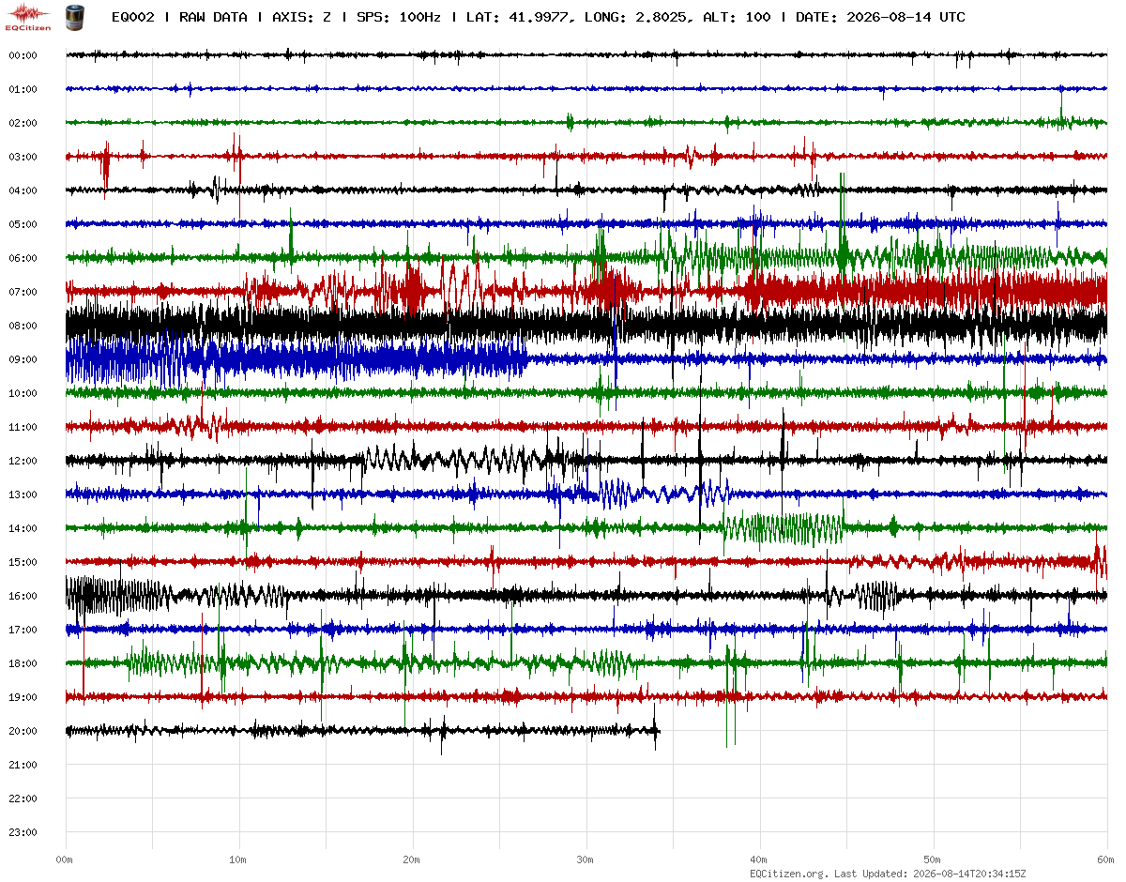
Task: Click the 50m minute axis label
Action: (x=933, y=859)
